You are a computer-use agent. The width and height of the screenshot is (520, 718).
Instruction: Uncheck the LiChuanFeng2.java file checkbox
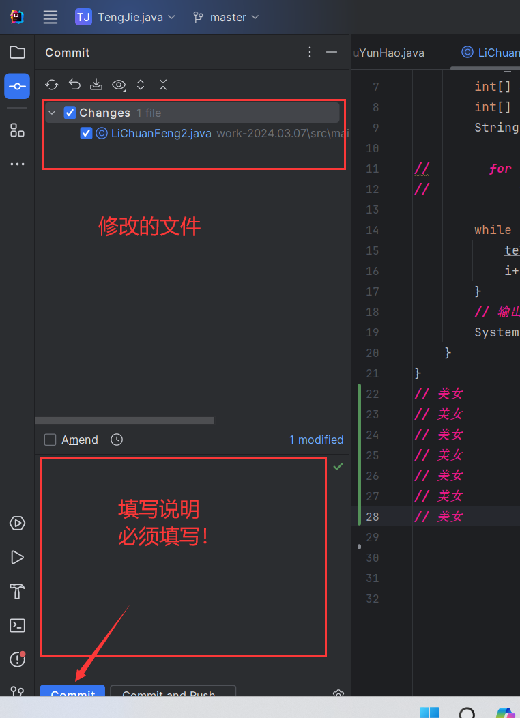coord(86,133)
